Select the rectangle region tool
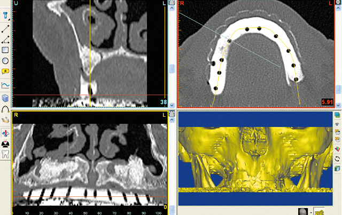342x215 pixels. 5,50
